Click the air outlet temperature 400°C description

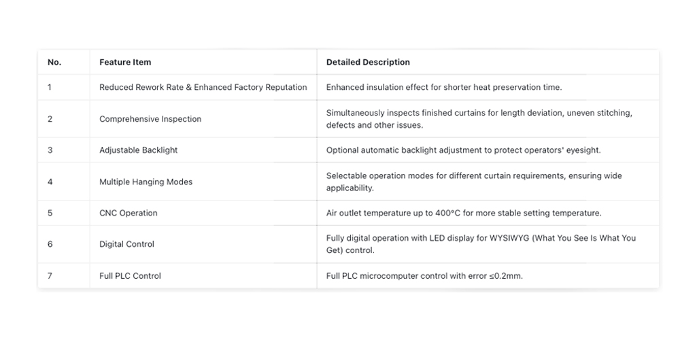point(464,213)
